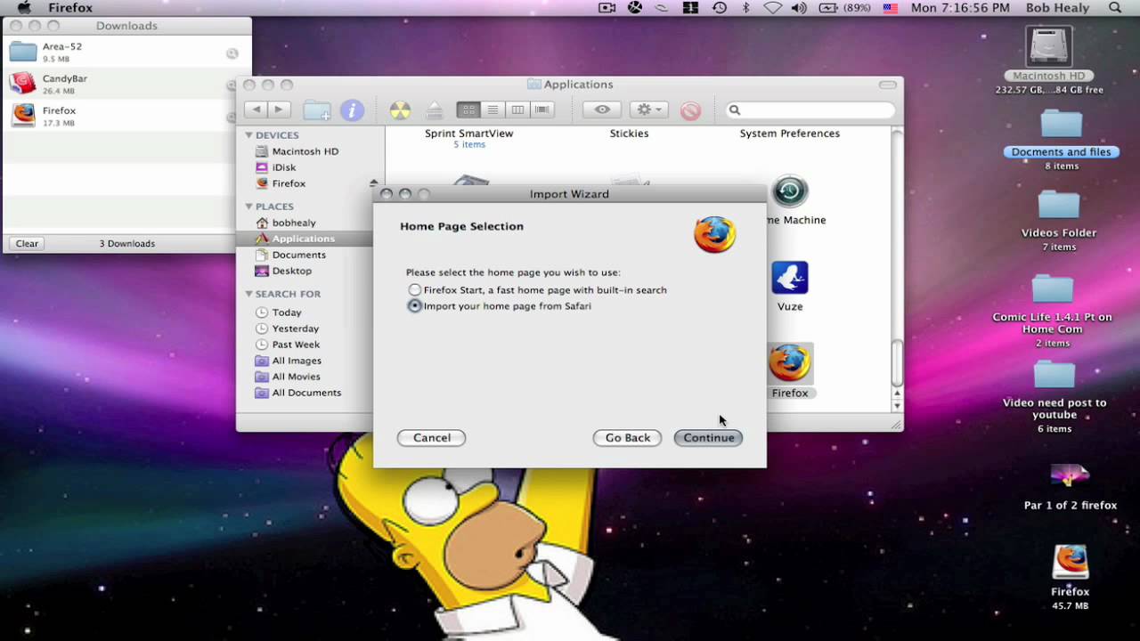Click the battery status indicator
The width and height of the screenshot is (1140, 641).
coord(844,8)
